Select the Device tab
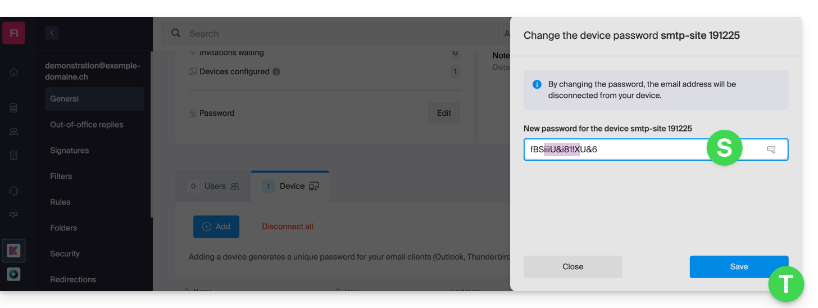Screen dimensions: 818x308 tap(290, 186)
